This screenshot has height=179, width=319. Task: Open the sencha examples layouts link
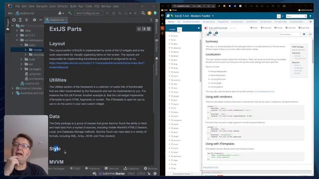pos(97,65)
